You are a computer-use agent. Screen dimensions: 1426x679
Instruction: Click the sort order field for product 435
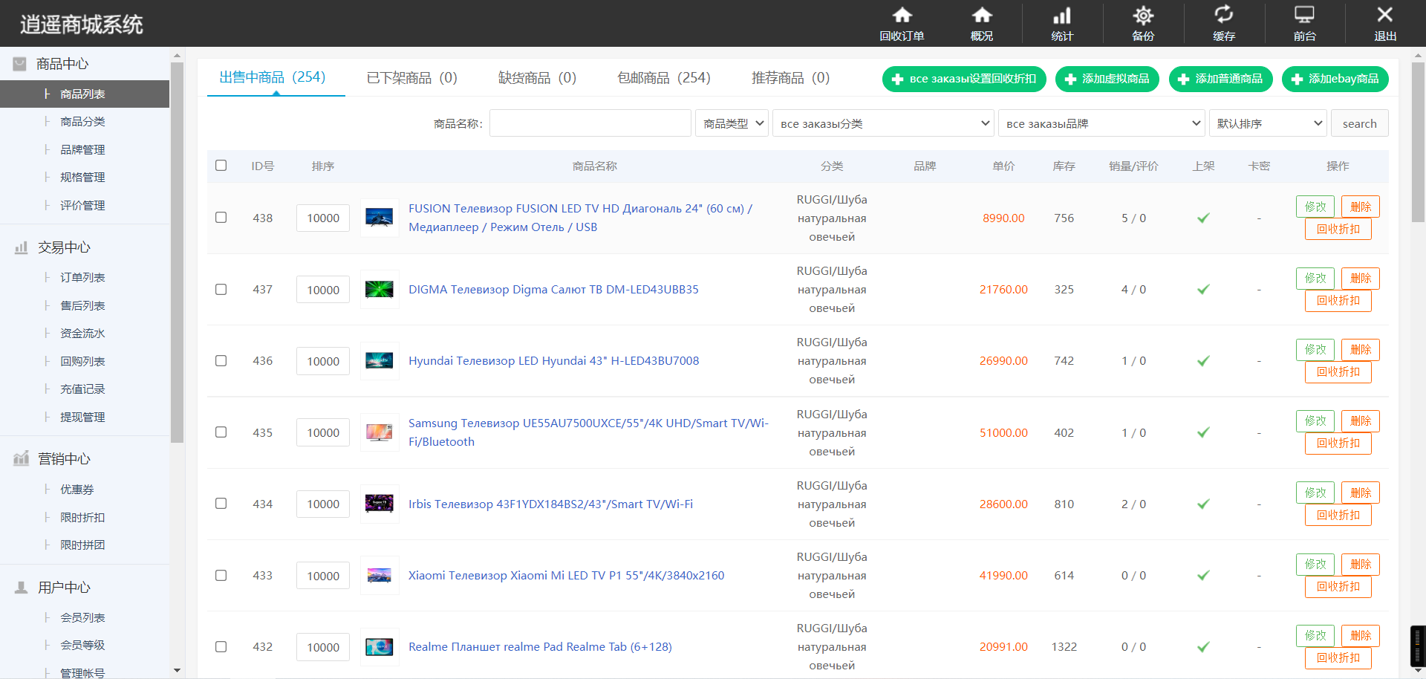(323, 432)
